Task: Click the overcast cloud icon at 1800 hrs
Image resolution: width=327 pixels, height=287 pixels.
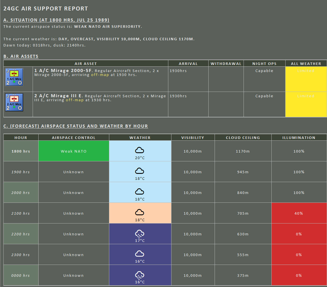Action: point(140,150)
